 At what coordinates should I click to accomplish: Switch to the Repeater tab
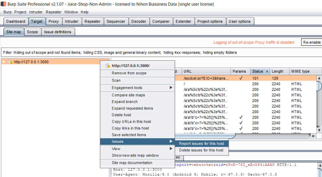(93, 21)
